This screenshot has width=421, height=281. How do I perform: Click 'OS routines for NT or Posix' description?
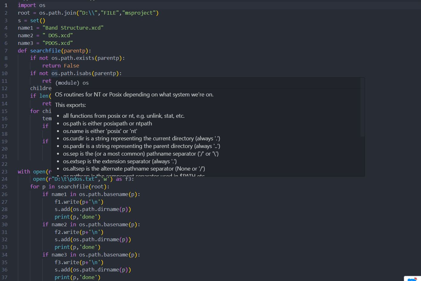pos(134,95)
